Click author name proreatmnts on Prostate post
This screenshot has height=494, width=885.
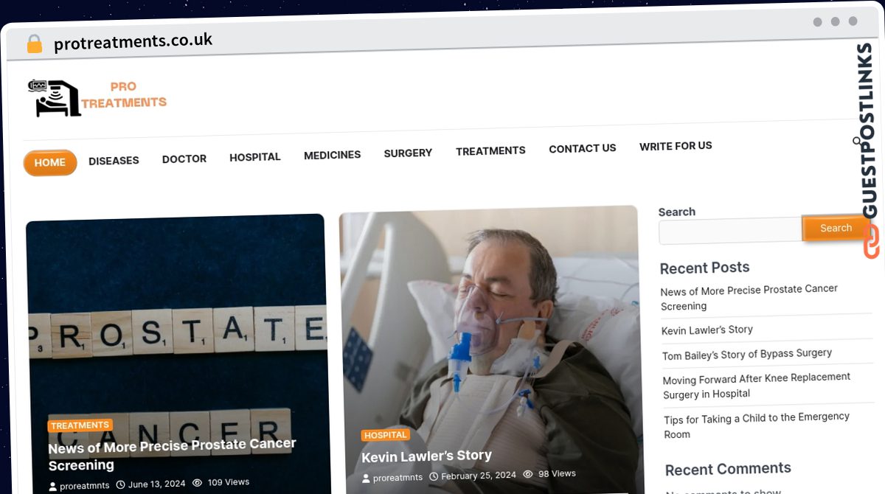click(85, 485)
